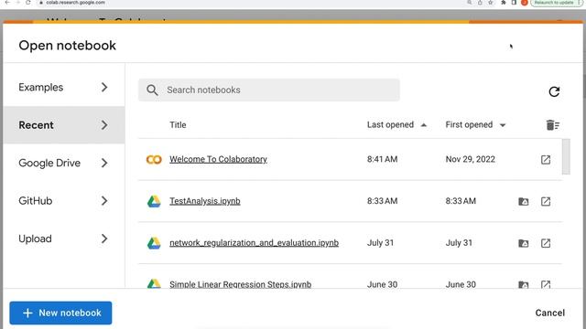Click the 8:41 AM last opened cell
586x329 pixels.
382,159
